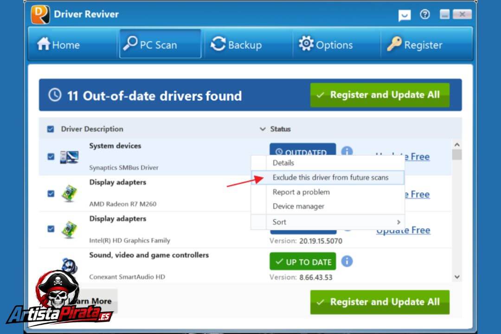The width and height of the screenshot is (501, 334).
Task: Select Exclude this driver from future scans
Action: [328, 177]
